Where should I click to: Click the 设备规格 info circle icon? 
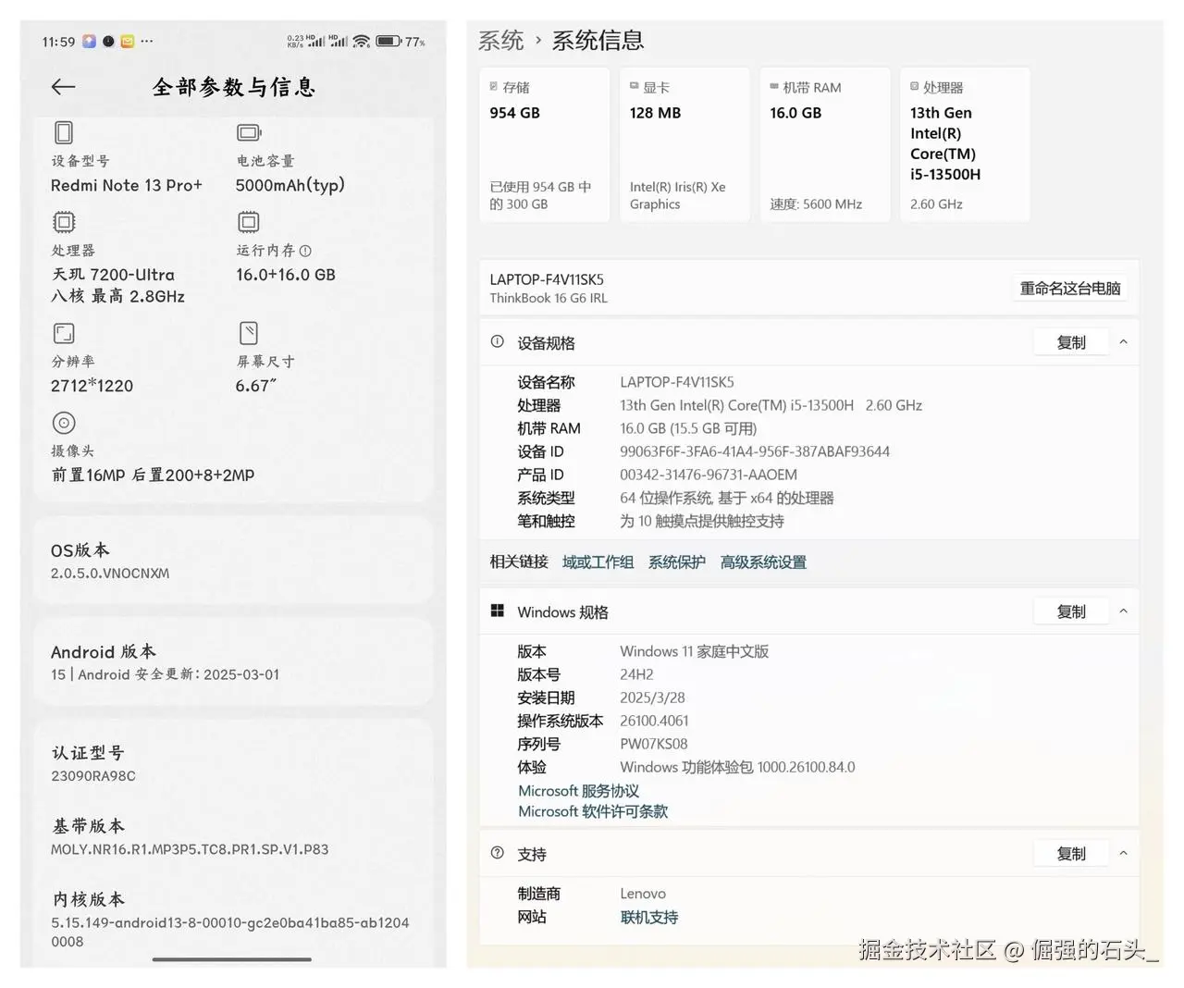(498, 341)
